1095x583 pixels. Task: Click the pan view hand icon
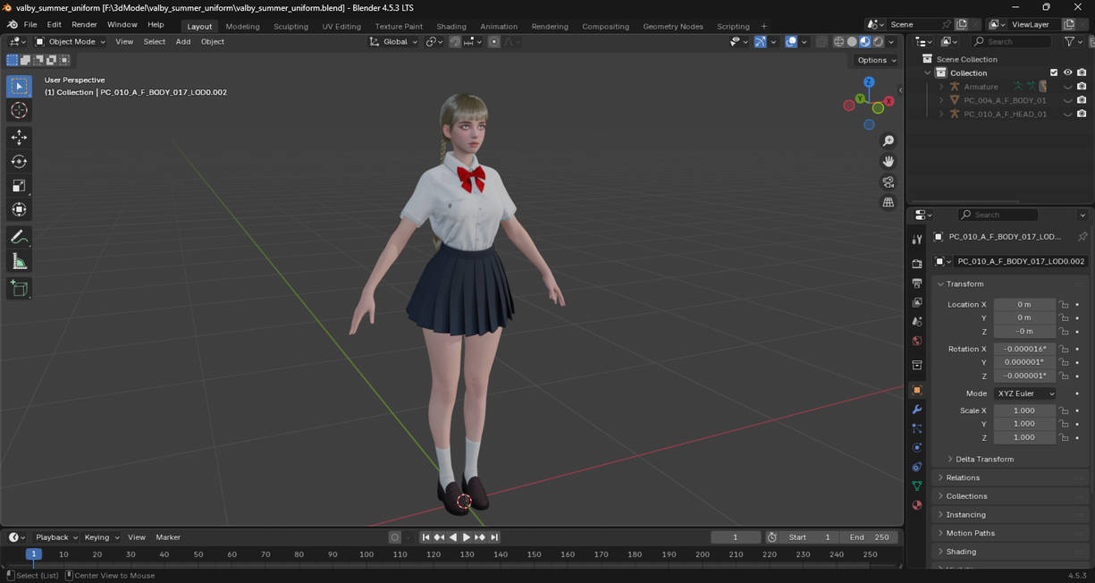889,161
